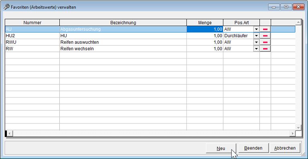Image resolution: width=308 pixels, height=159 pixels.
Task: Click the Menge 1,00 cell for AU
Action: [205, 29]
